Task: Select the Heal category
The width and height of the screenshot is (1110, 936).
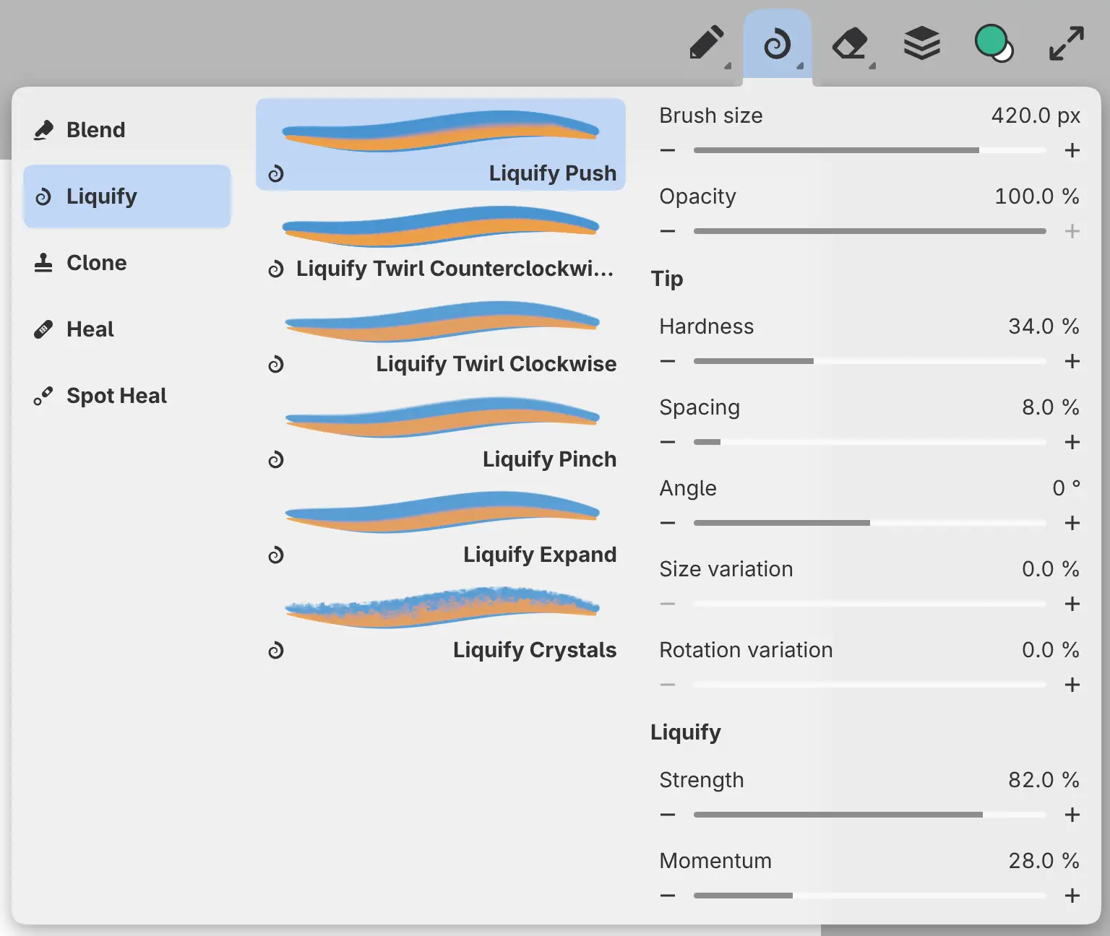Action: [127, 329]
